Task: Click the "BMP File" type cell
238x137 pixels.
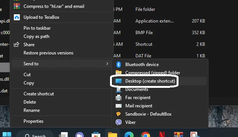Action: point(144,33)
